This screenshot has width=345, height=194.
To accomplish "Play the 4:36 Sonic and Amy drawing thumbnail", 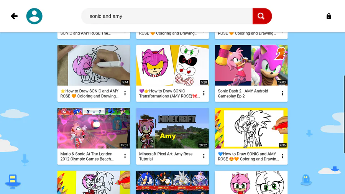I will 251,128.
